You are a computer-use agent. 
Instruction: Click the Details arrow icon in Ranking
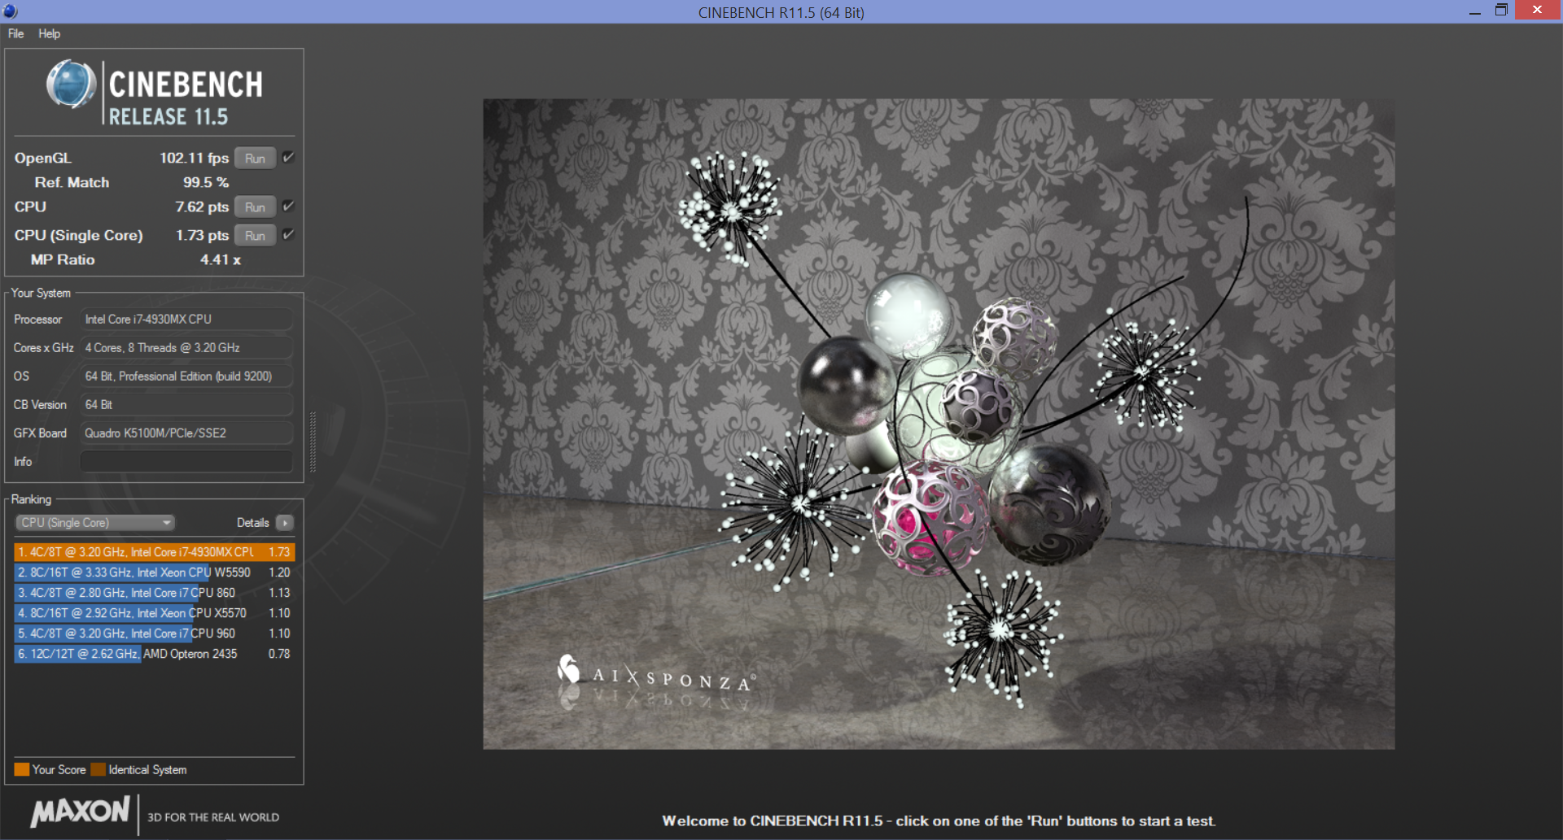[x=285, y=523]
